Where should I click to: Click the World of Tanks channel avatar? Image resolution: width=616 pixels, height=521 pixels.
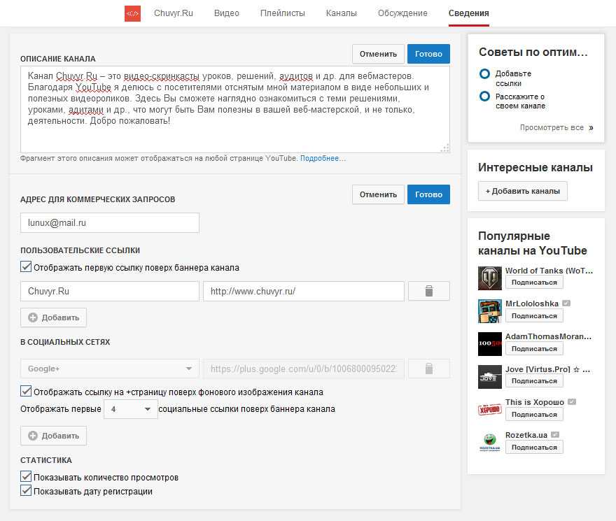tap(489, 278)
